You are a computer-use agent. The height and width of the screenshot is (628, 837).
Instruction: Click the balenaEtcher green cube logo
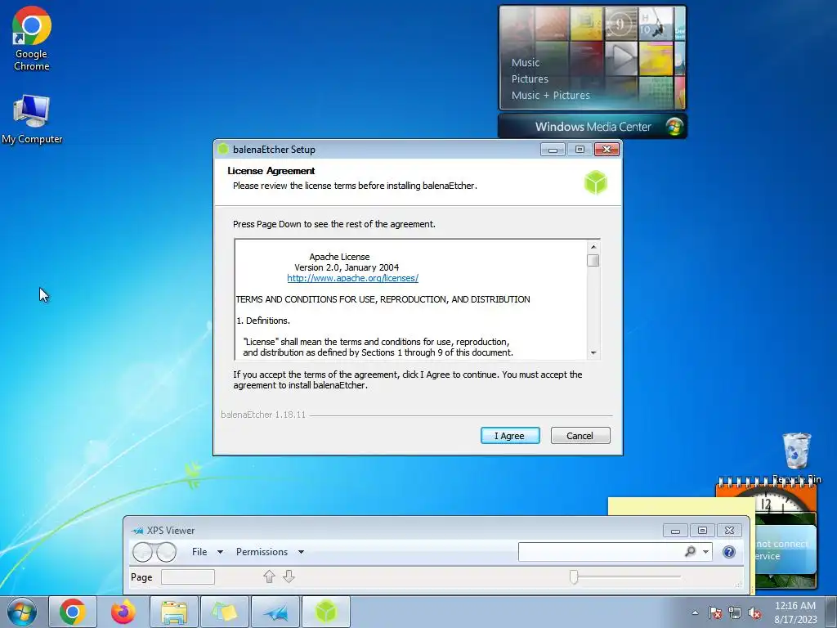[x=595, y=182]
